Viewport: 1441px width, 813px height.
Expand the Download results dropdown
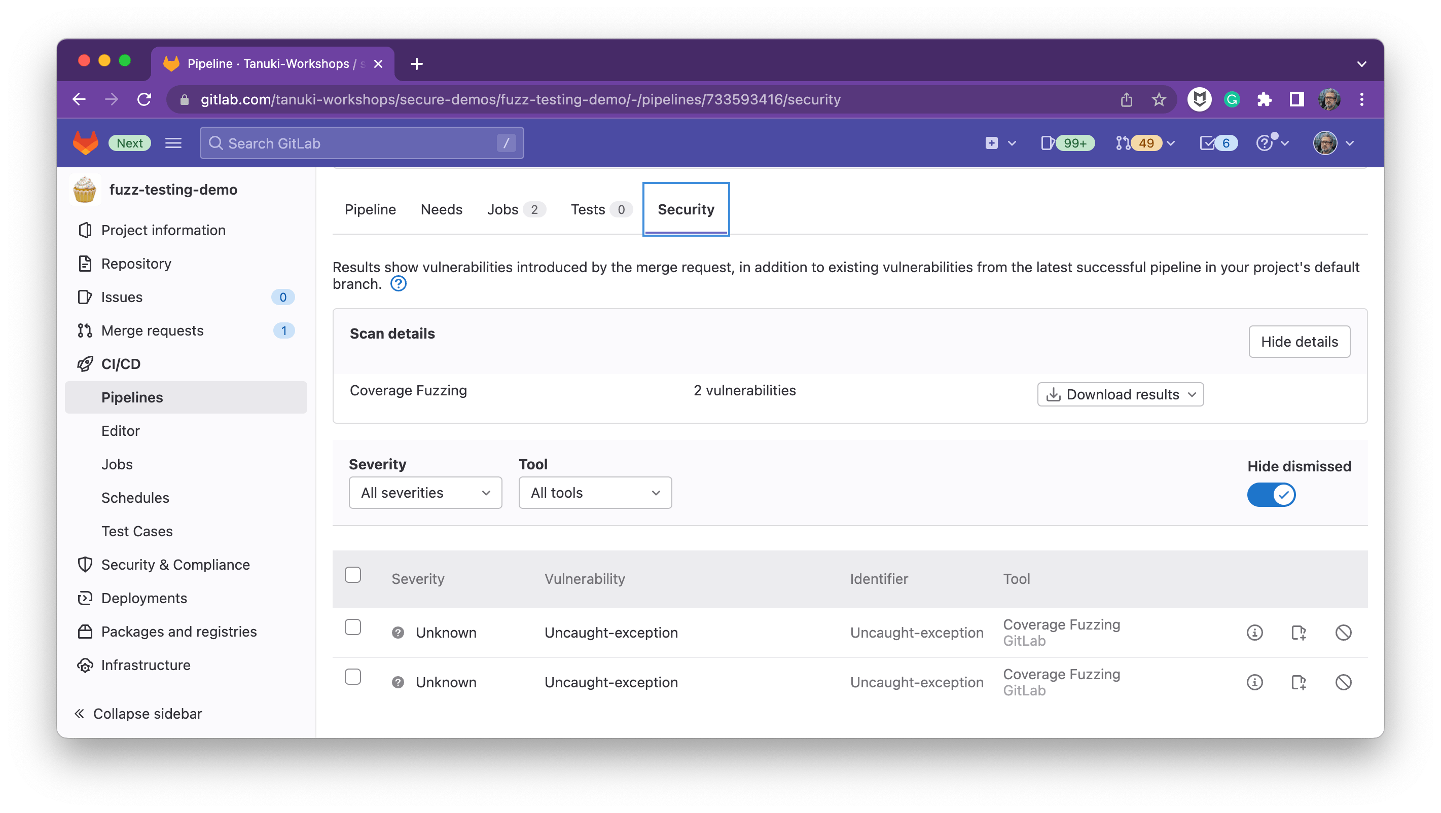click(x=1120, y=395)
